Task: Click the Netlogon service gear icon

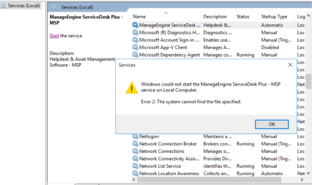Action: click(135, 136)
